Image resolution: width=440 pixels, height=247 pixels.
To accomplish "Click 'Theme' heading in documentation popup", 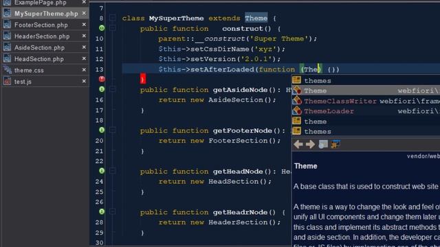I will pos(305,166).
